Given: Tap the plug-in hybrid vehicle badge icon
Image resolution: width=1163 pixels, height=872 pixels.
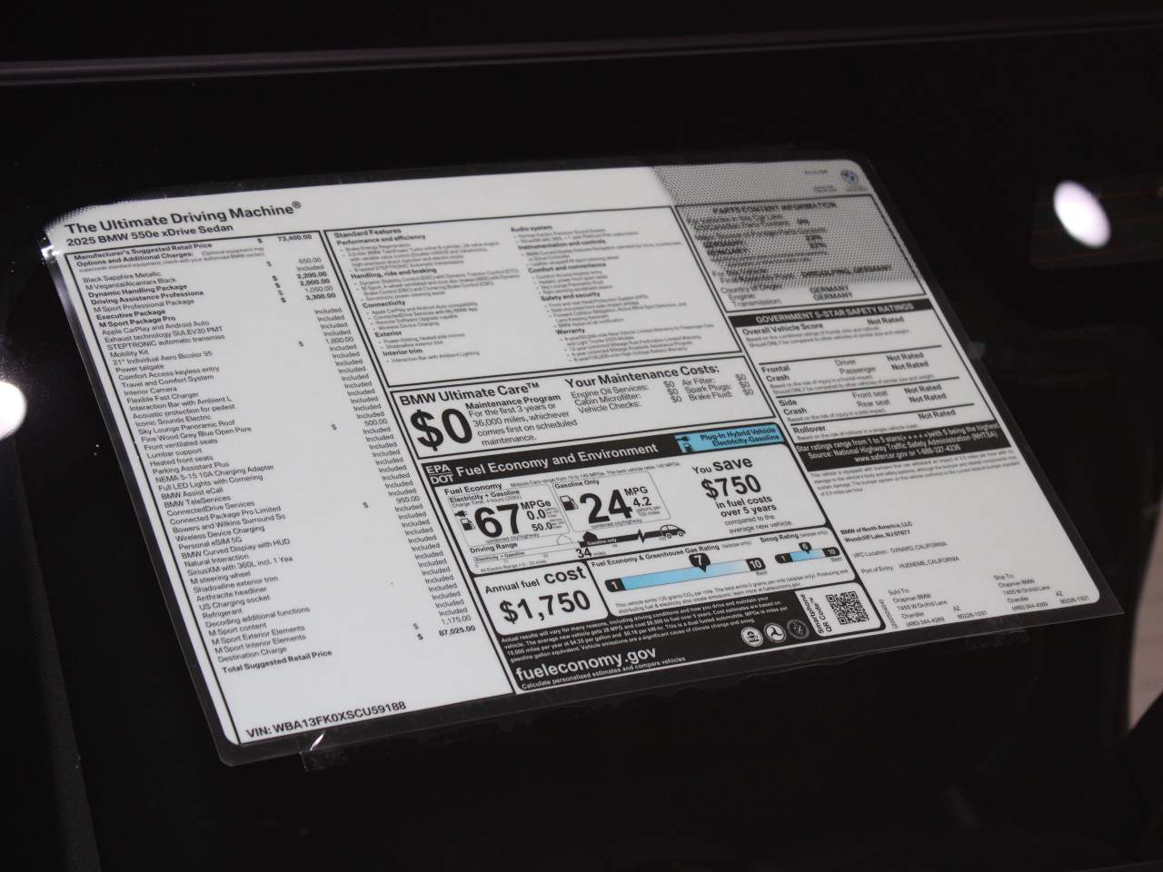Looking at the screenshot, I should coord(685,443).
